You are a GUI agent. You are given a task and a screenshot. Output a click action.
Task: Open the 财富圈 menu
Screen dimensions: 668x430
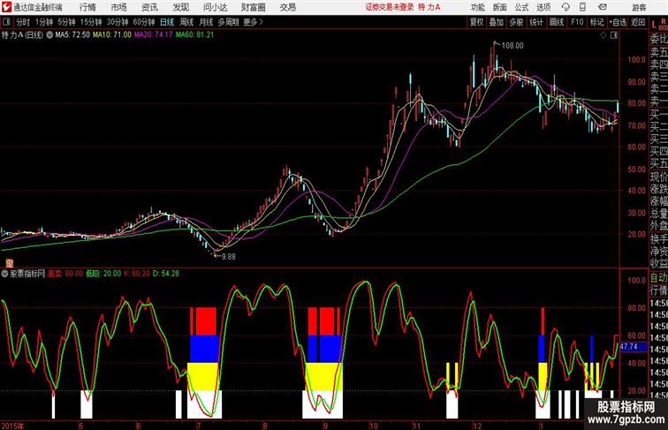(253, 7)
